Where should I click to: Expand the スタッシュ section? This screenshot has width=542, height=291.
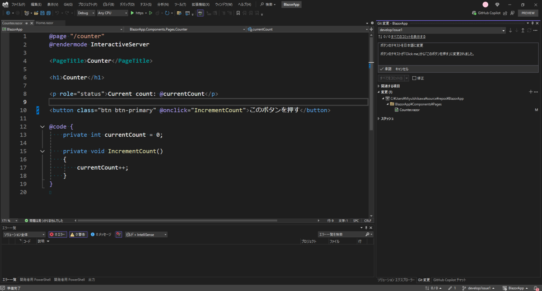379,119
